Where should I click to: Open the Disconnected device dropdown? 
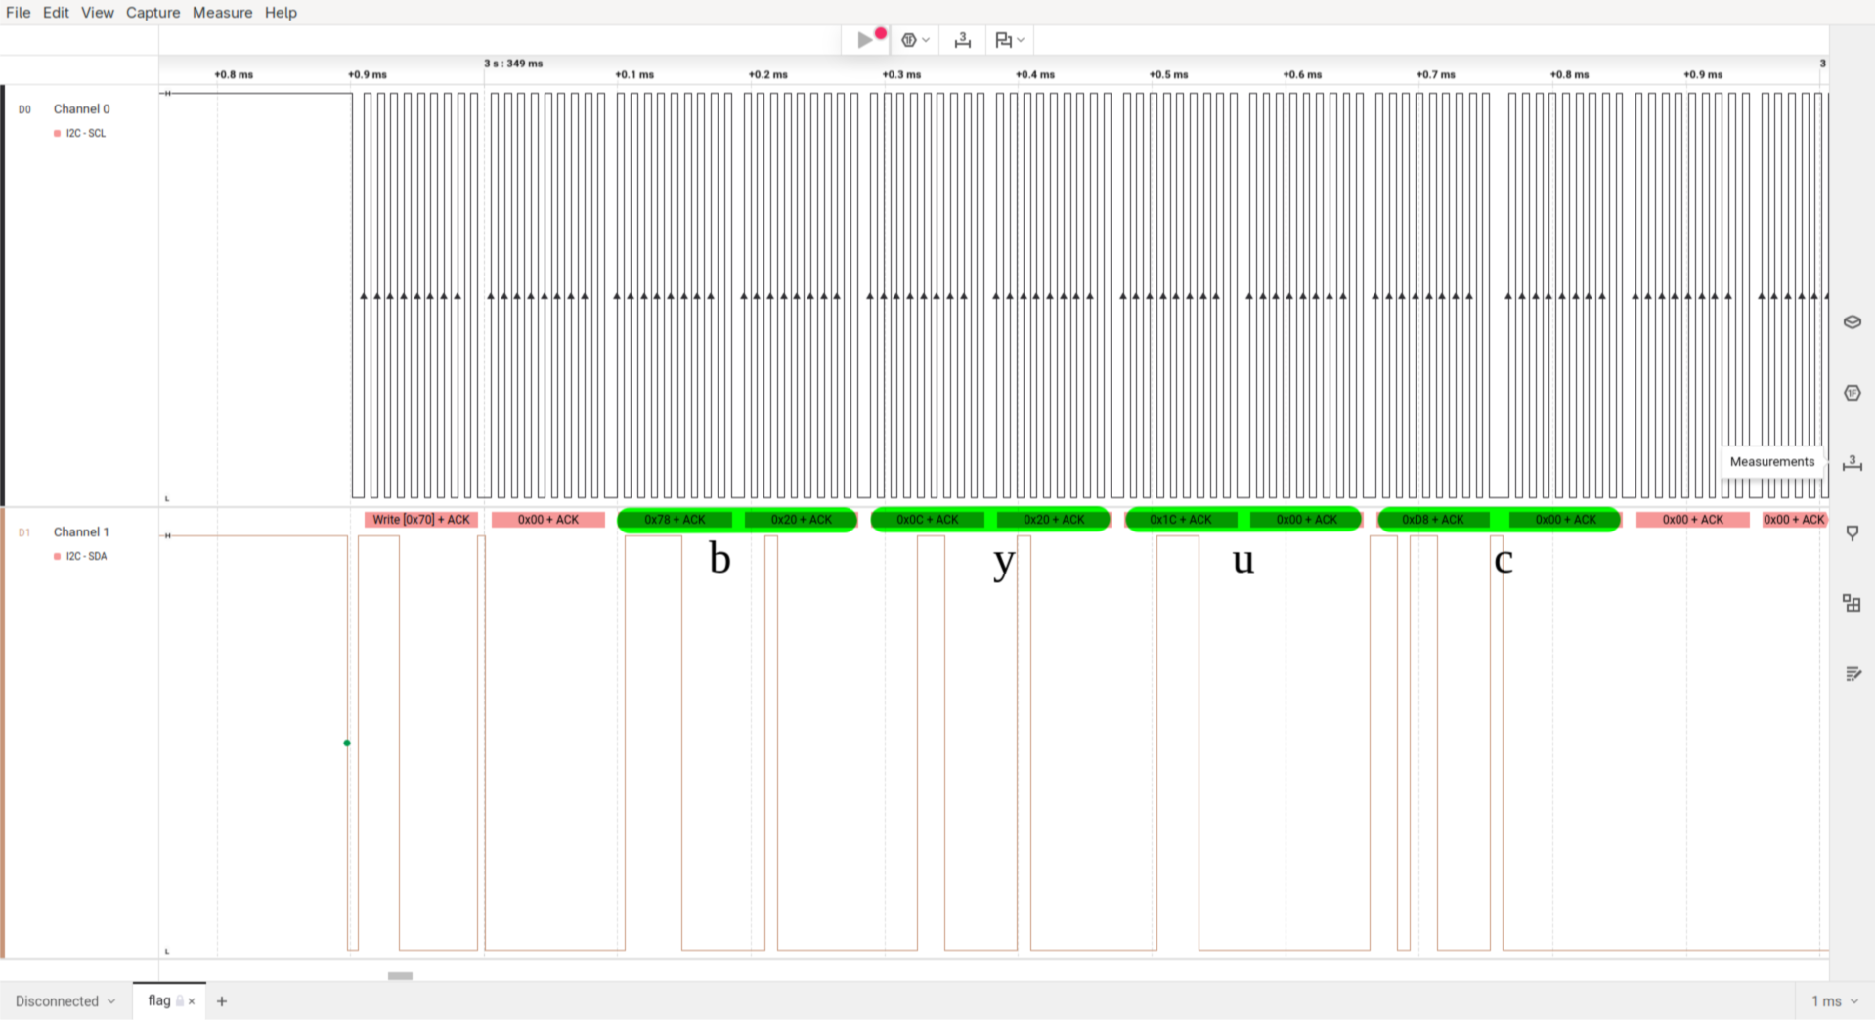(65, 1000)
